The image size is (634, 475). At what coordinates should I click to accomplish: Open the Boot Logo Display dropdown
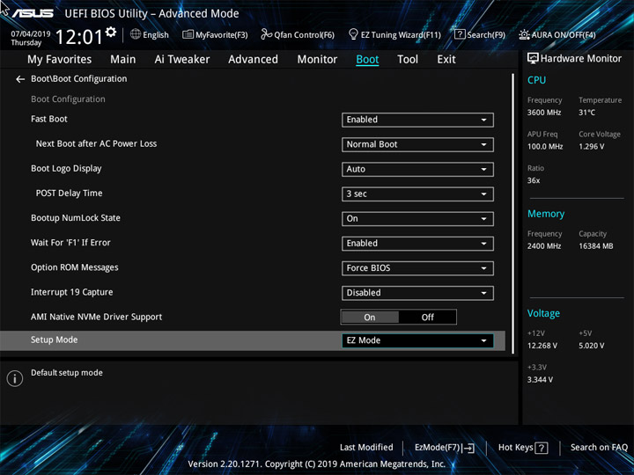click(x=417, y=169)
